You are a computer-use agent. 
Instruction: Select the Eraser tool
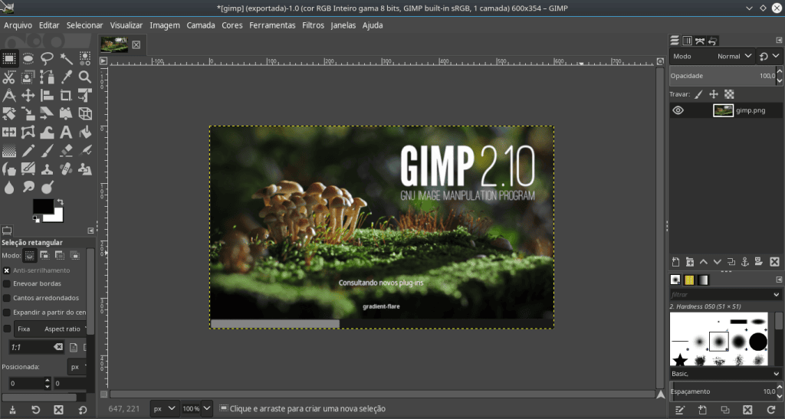click(x=66, y=151)
